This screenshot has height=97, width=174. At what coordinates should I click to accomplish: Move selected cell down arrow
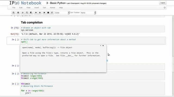[40, 13]
